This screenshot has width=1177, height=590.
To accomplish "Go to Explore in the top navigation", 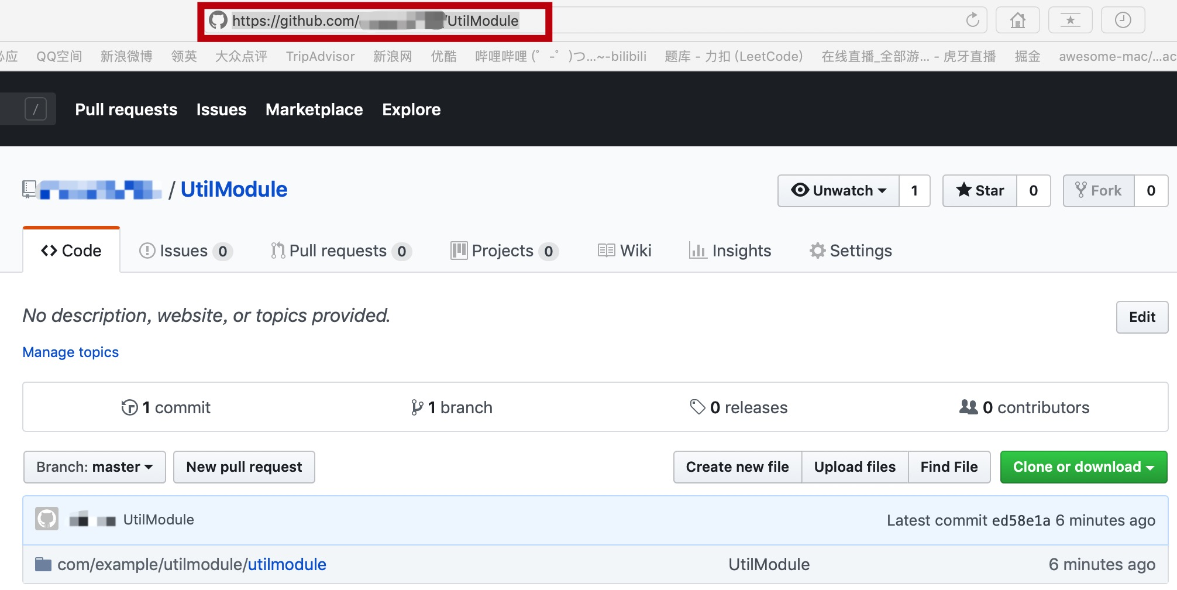I will tap(411, 109).
